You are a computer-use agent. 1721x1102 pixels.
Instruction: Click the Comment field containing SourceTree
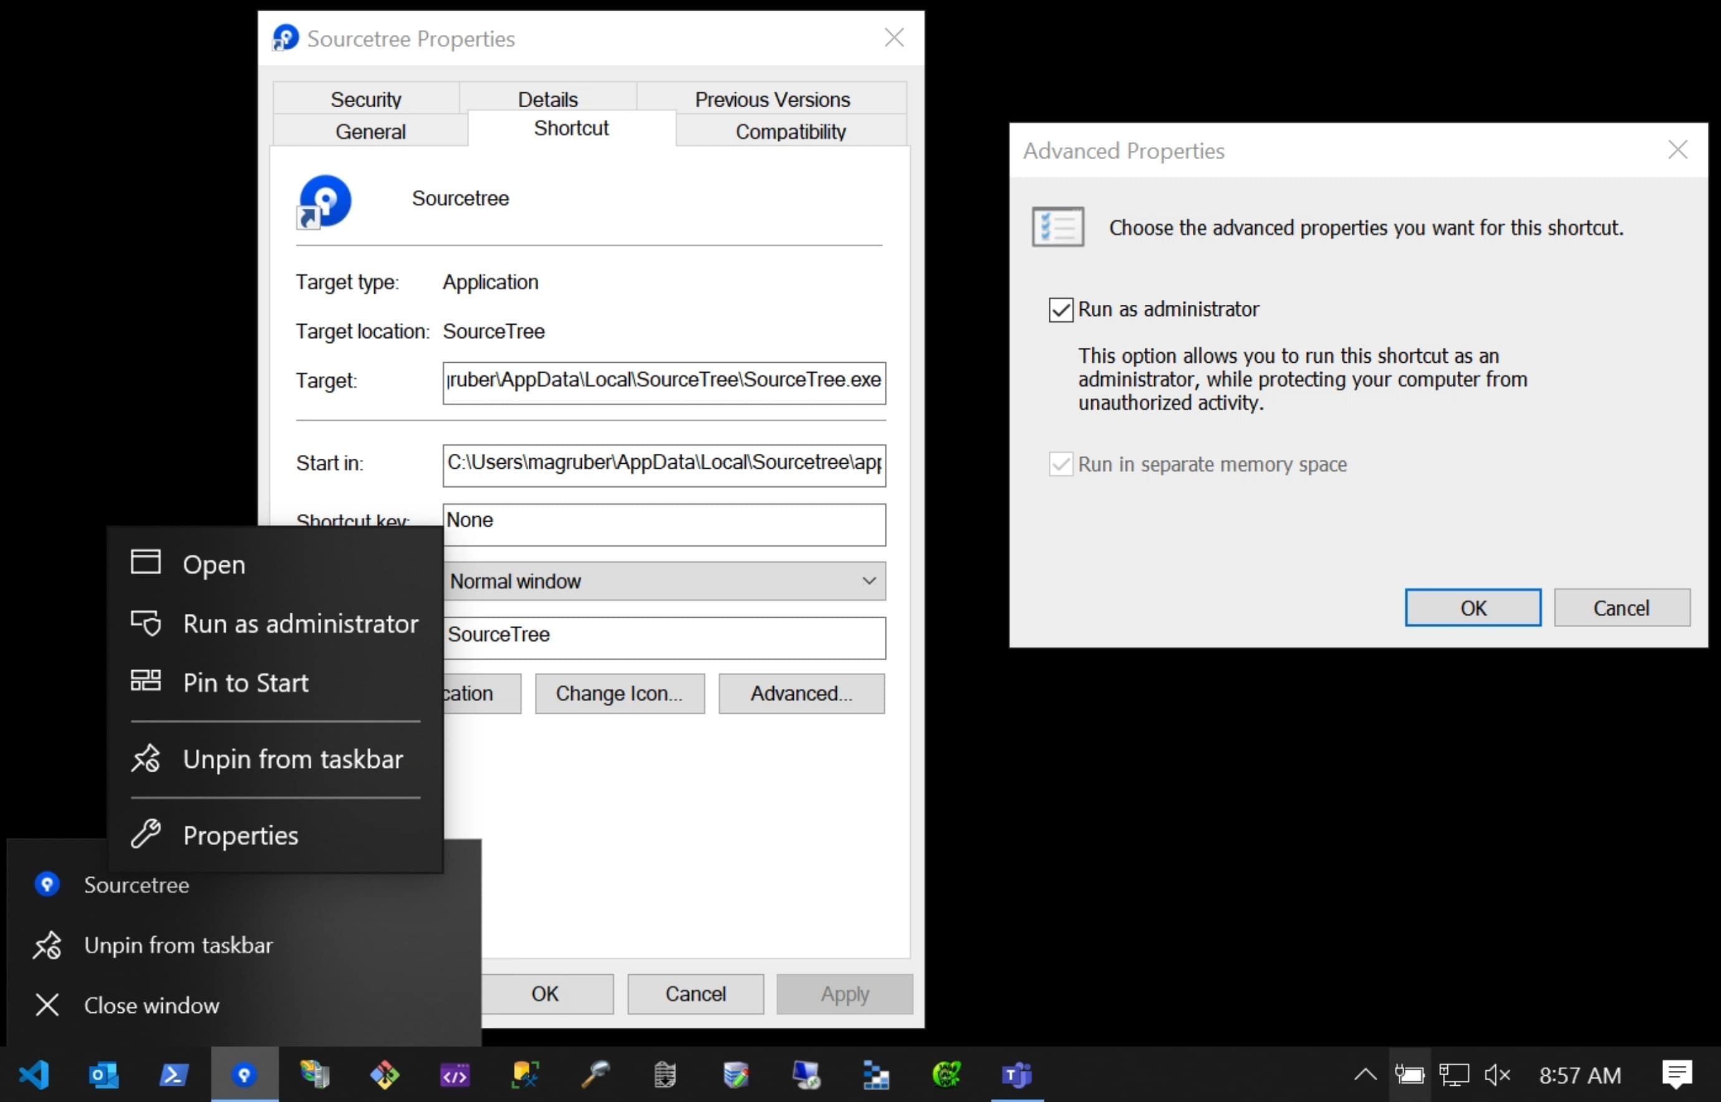(663, 638)
